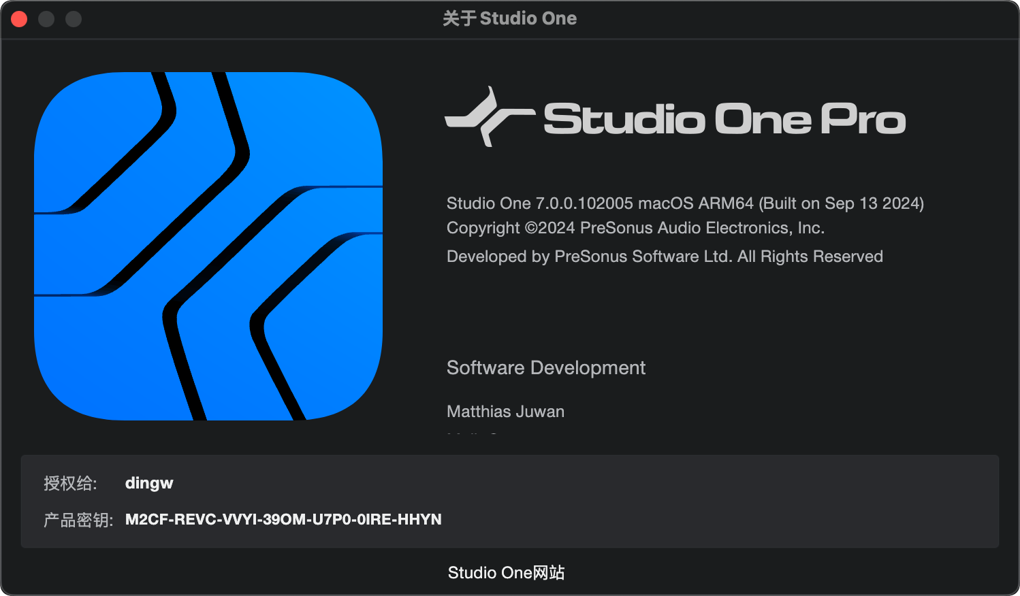Click the Studio One Pro logo text
The height and width of the screenshot is (596, 1020).
coord(724,119)
